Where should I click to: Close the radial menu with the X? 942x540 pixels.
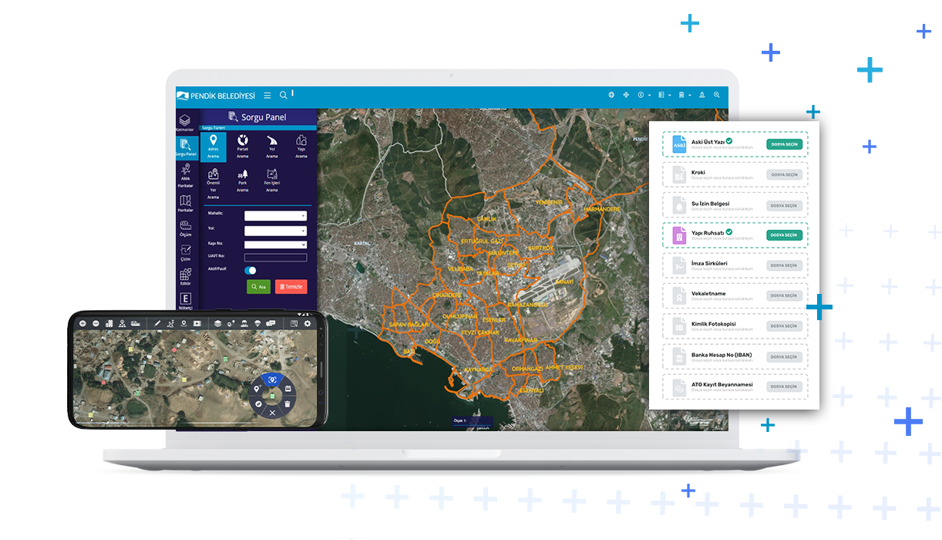point(272,413)
